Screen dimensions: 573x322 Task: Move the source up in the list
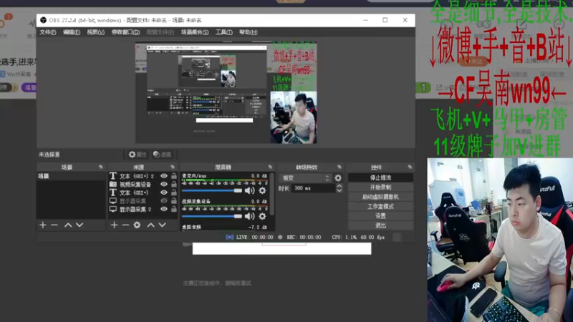pos(150,225)
